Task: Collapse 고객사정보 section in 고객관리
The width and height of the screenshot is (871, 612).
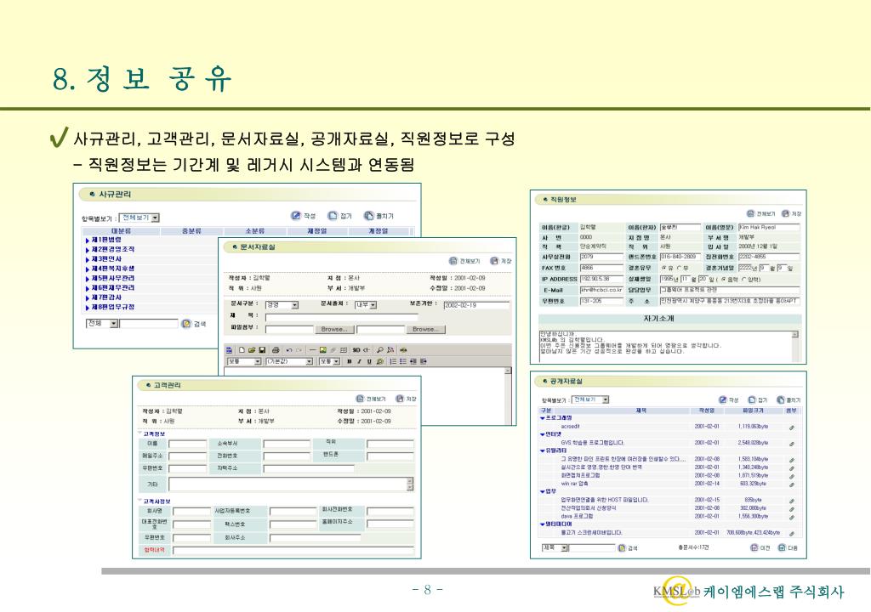Action: (140, 501)
